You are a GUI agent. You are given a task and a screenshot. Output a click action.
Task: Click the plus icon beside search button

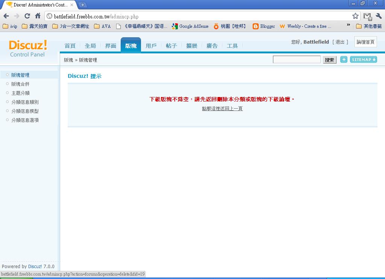tap(344, 59)
